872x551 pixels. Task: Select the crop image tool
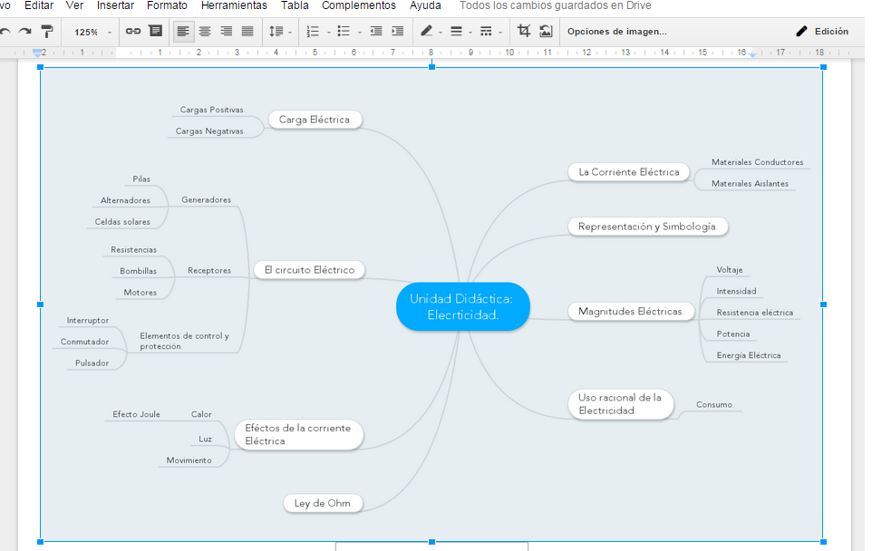click(523, 31)
